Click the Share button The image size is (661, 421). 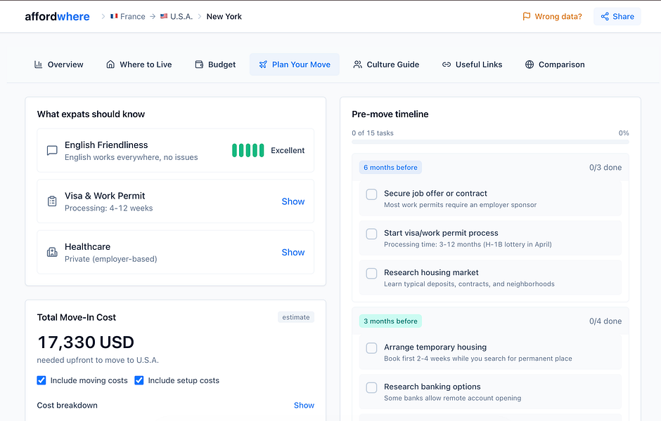(617, 16)
